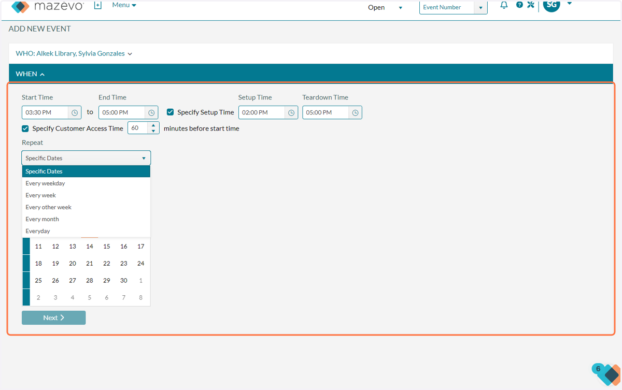
Task: Select calendar date 12
Action: pyautogui.click(x=55, y=247)
